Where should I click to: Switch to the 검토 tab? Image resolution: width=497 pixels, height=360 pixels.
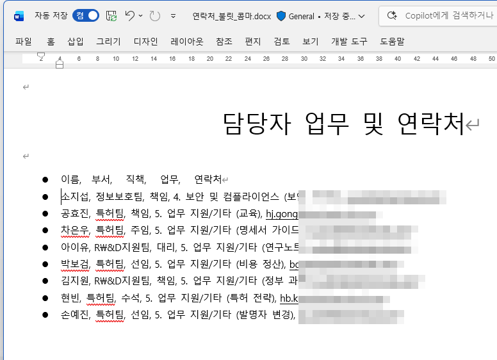coord(282,42)
